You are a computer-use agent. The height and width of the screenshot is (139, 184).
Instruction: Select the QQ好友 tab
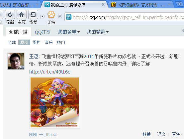click(43, 32)
